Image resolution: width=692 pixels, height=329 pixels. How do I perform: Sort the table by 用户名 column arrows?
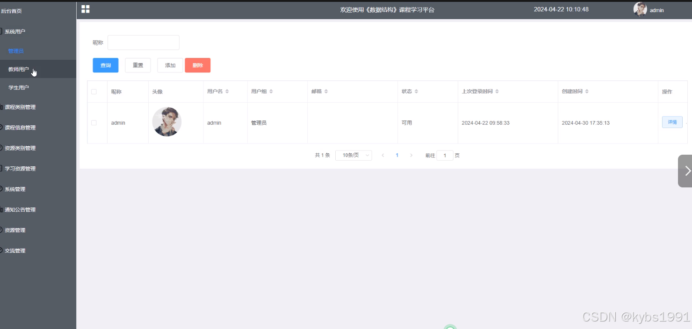pyautogui.click(x=227, y=92)
